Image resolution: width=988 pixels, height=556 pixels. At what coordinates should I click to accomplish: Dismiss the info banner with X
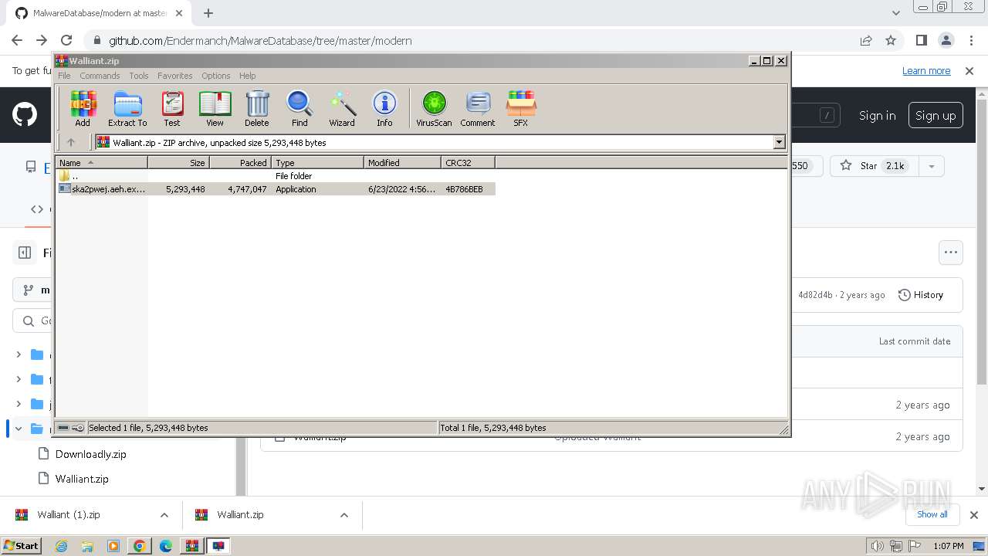(969, 70)
